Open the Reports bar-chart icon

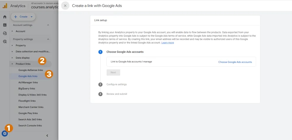5,25
